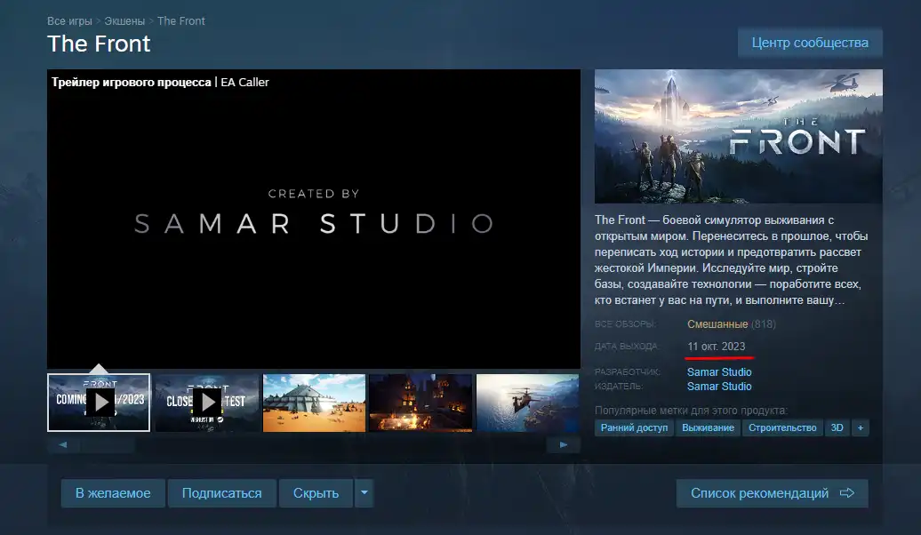
Task: Click the 'Скрыть' ignore button
Action: tap(316, 493)
